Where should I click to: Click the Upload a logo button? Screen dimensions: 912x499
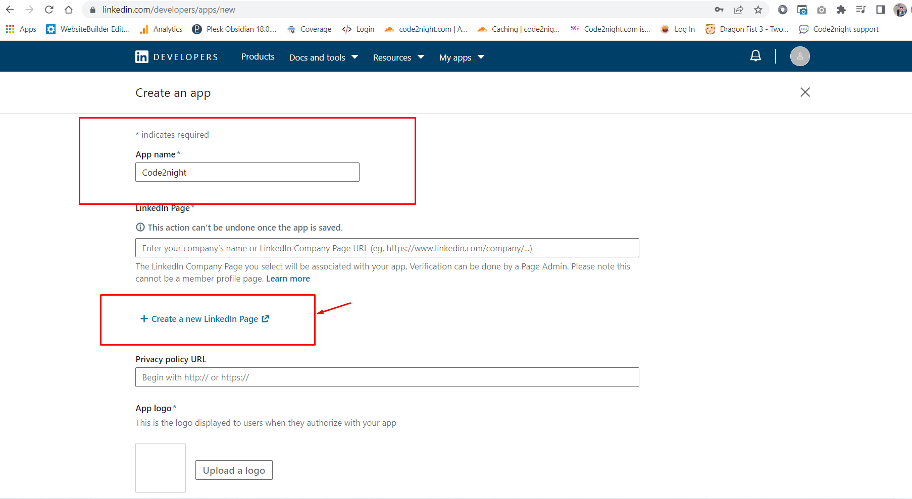point(234,470)
